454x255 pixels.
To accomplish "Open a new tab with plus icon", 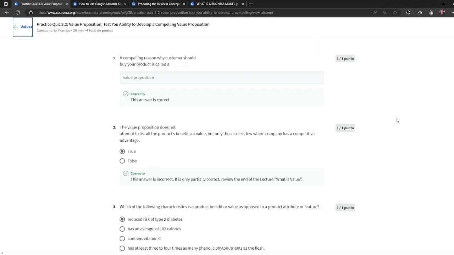I will point(251,4).
